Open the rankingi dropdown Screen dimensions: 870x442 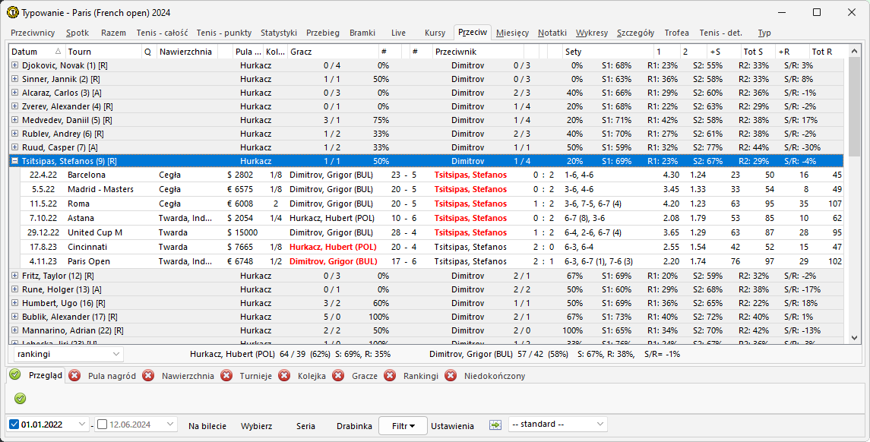pyautogui.click(x=115, y=354)
